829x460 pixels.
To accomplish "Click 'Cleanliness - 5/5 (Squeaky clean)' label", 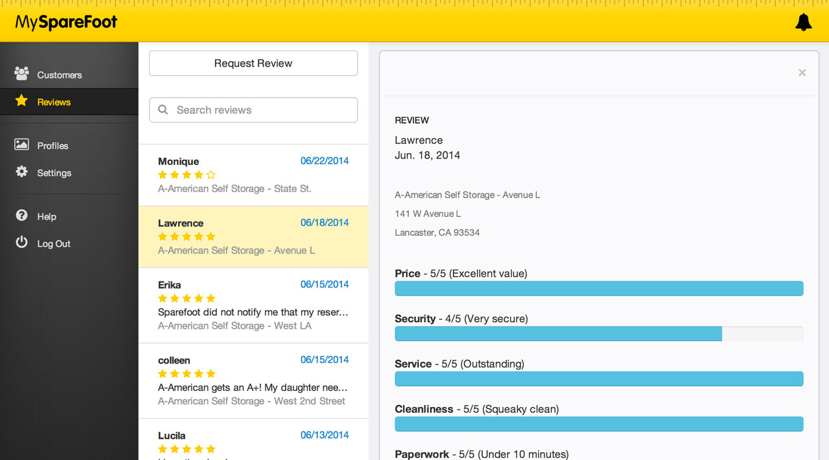I will 477,410.
